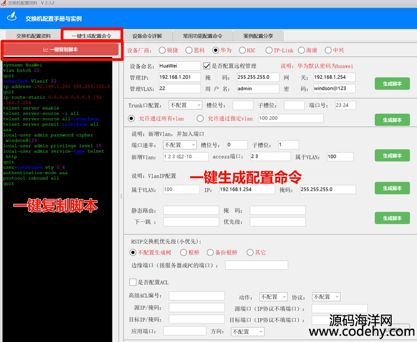Click the Trunk 端口号 field showing 23 24
The height and width of the screenshot is (342, 417).
(x=345, y=106)
